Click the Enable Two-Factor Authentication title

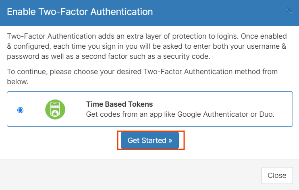(80, 12)
